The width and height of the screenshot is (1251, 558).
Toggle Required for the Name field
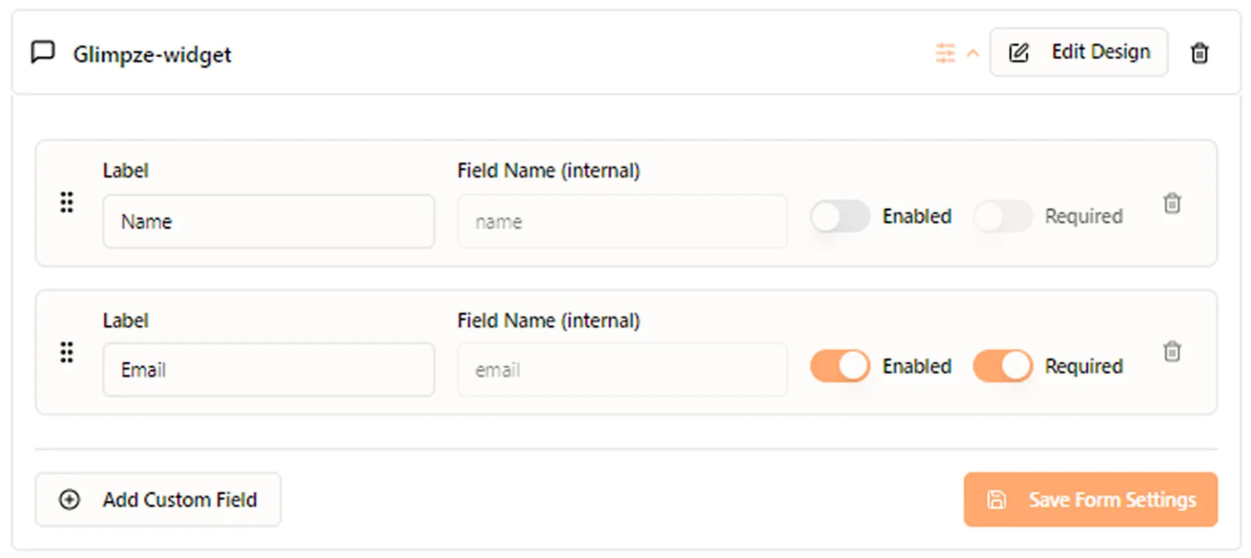1002,216
